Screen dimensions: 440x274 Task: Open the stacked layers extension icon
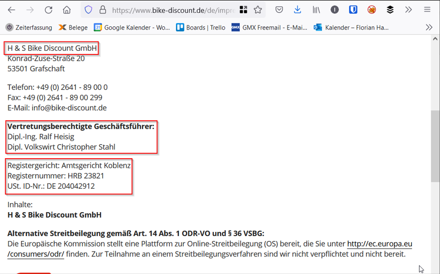pyautogui.click(x=390, y=10)
